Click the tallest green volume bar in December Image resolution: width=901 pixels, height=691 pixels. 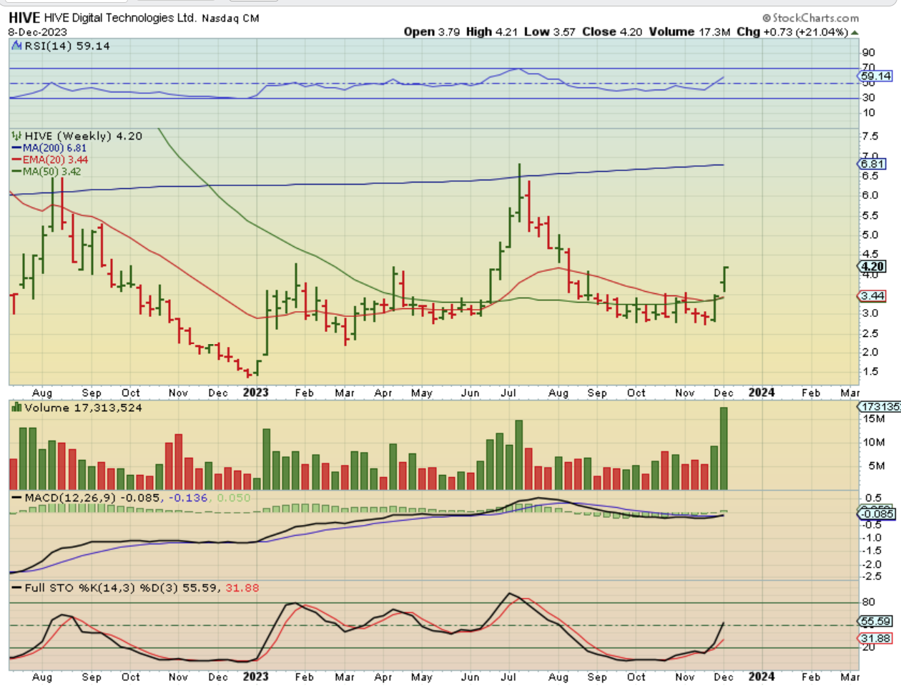click(x=724, y=449)
